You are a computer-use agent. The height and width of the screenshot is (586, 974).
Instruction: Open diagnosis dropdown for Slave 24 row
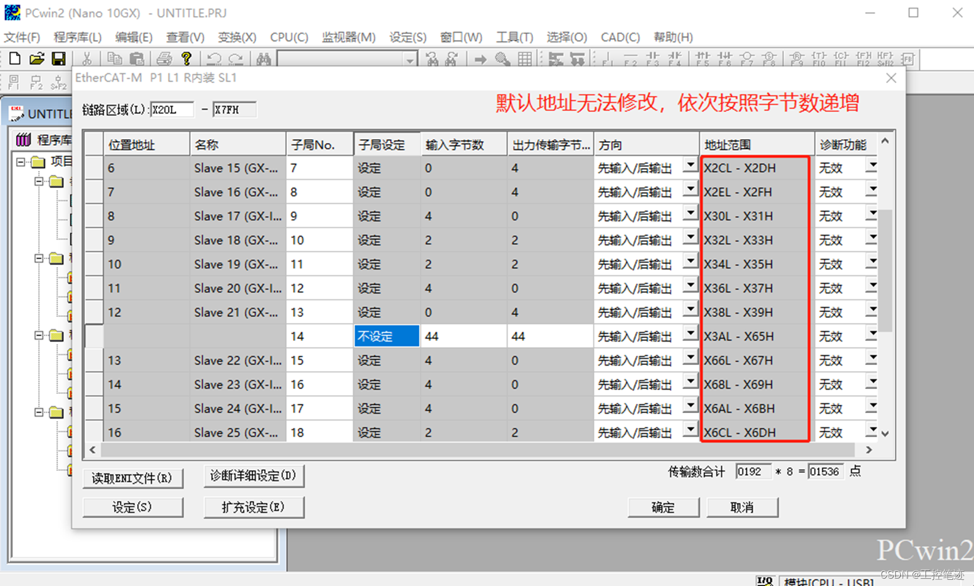tap(871, 407)
